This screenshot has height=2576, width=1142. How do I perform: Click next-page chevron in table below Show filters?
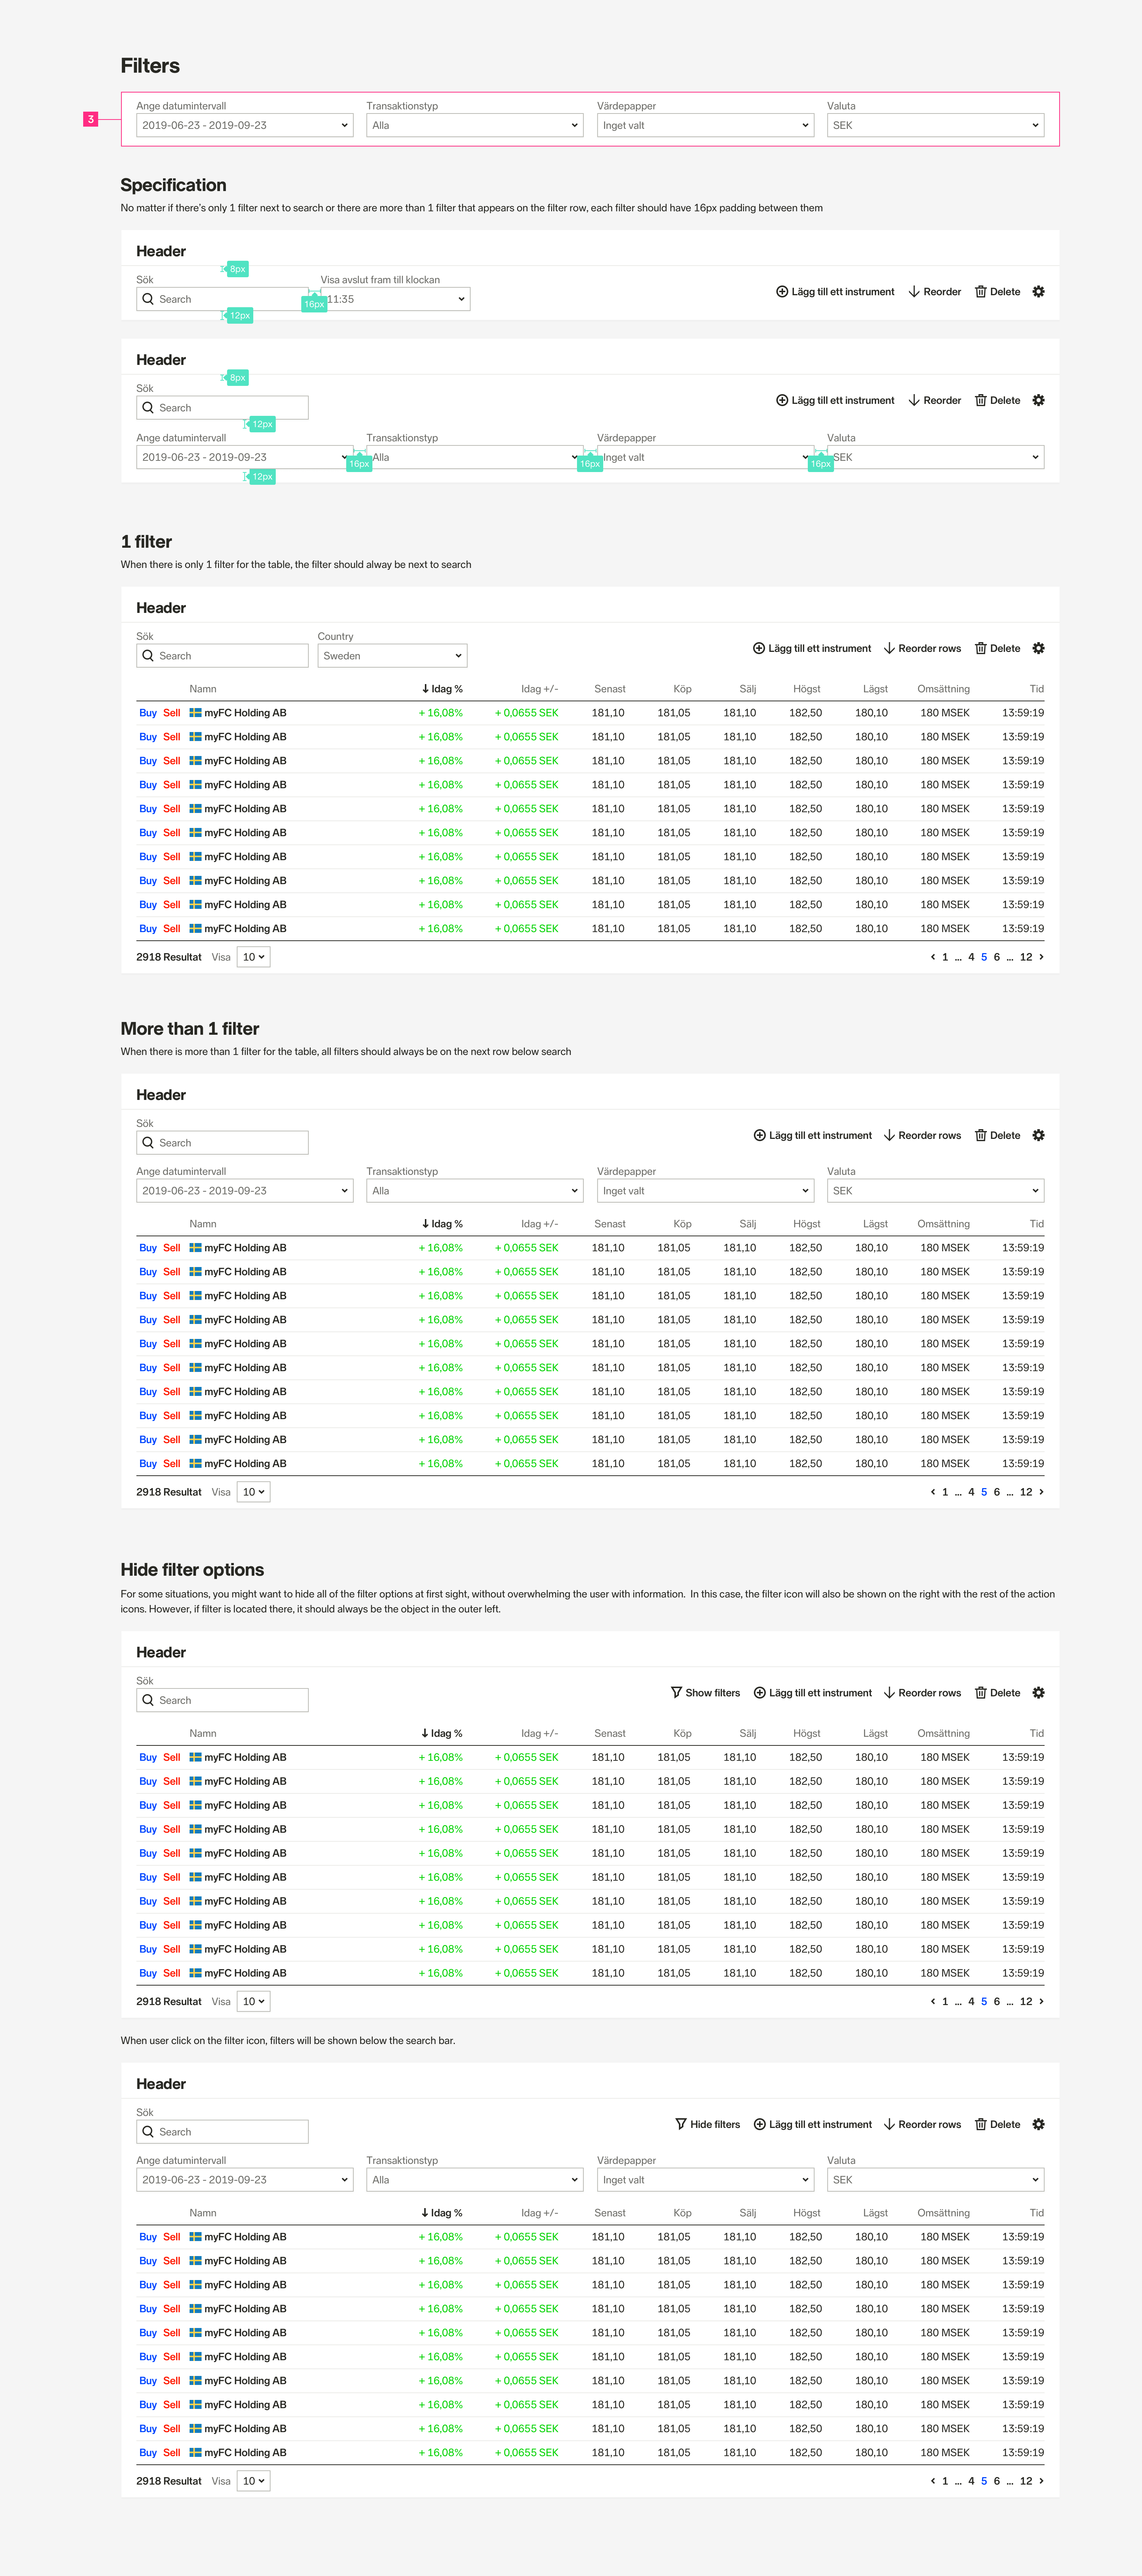click(x=1041, y=2001)
